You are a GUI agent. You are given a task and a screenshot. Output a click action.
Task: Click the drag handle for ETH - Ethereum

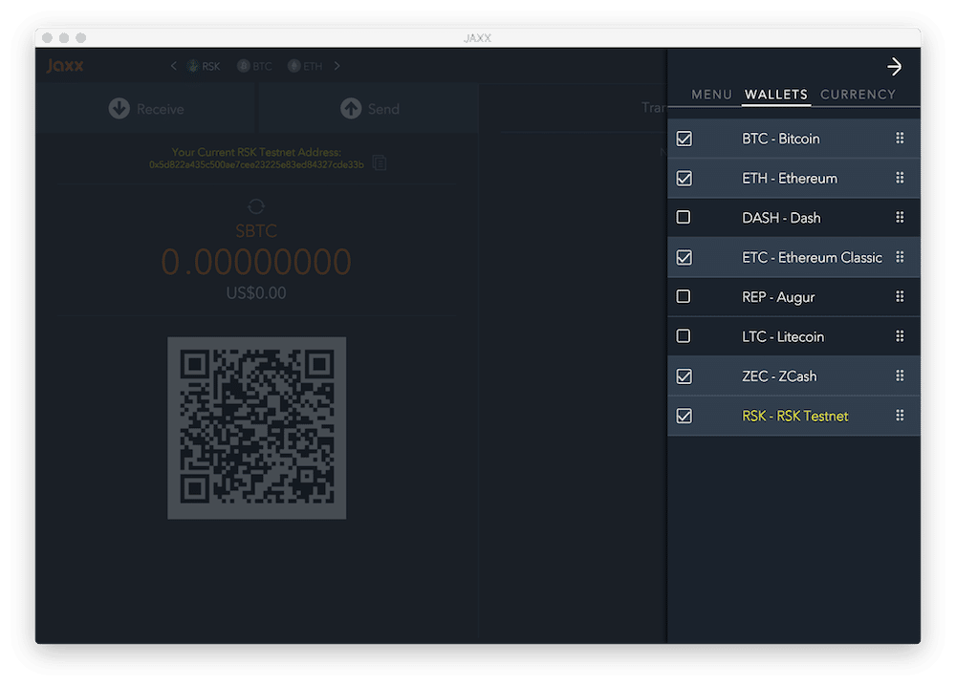tap(900, 178)
